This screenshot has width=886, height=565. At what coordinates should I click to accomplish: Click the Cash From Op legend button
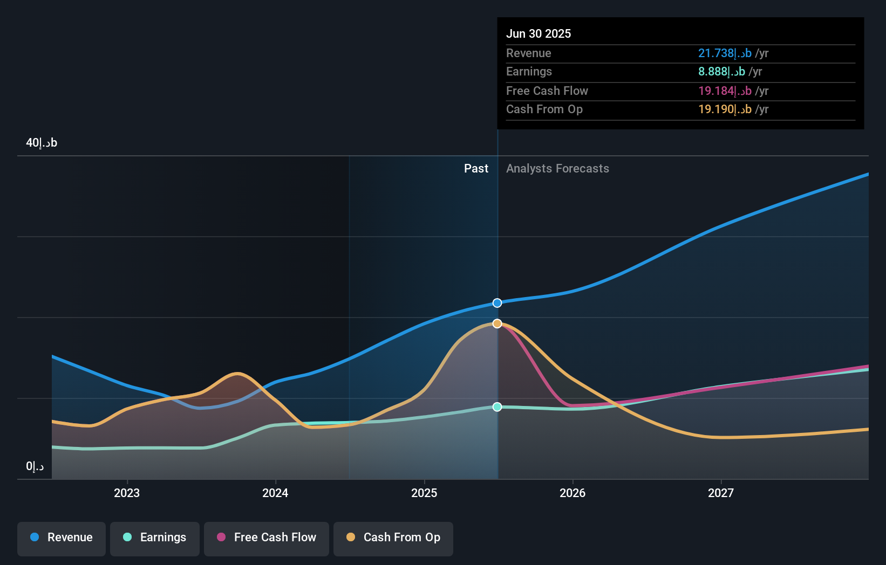pos(393,538)
